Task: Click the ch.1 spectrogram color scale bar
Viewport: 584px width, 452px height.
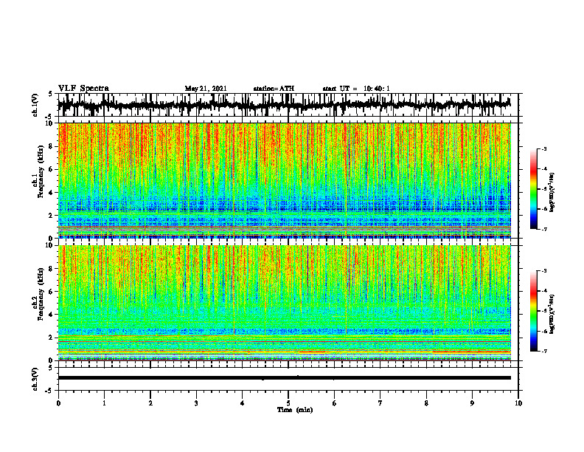Action: click(x=534, y=189)
